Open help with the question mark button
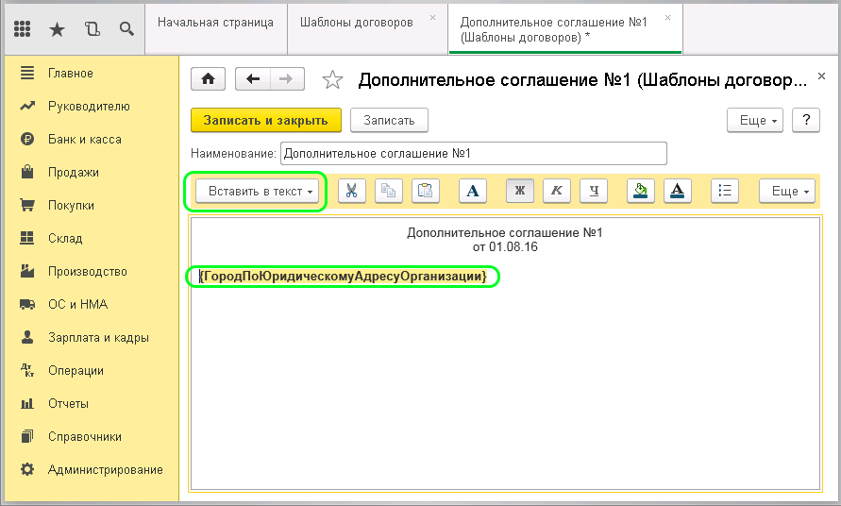Viewport: 841px width, 506px height. pos(806,120)
